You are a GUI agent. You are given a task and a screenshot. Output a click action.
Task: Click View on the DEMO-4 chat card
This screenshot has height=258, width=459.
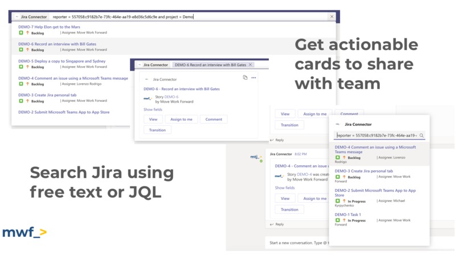click(x=285, y=199)
